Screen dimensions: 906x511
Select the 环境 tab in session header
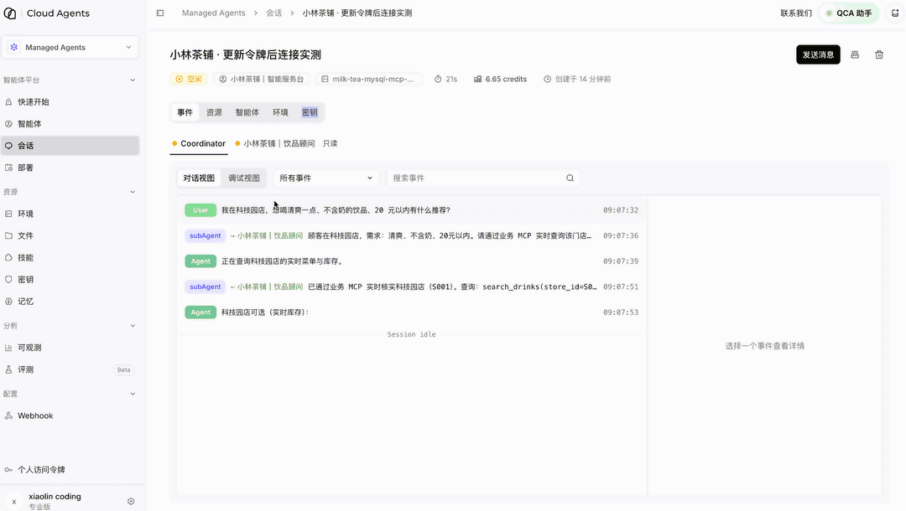(280, 112)
